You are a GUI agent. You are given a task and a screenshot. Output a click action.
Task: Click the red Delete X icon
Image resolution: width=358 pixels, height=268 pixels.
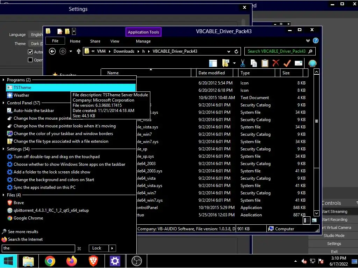[276, 63]
